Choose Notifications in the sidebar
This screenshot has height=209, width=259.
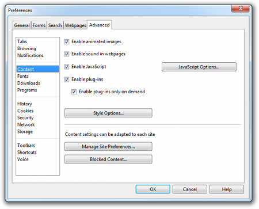[x=38, y=55]
